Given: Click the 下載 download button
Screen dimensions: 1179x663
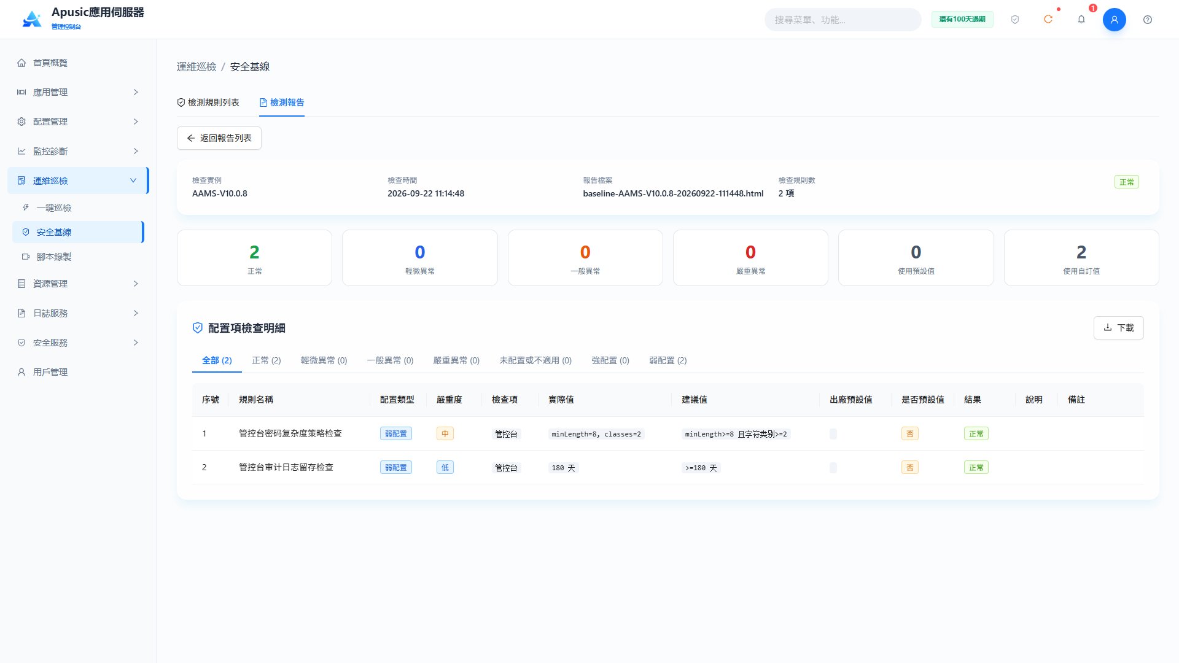Looking at the screenshot, I should point(1119,328).
